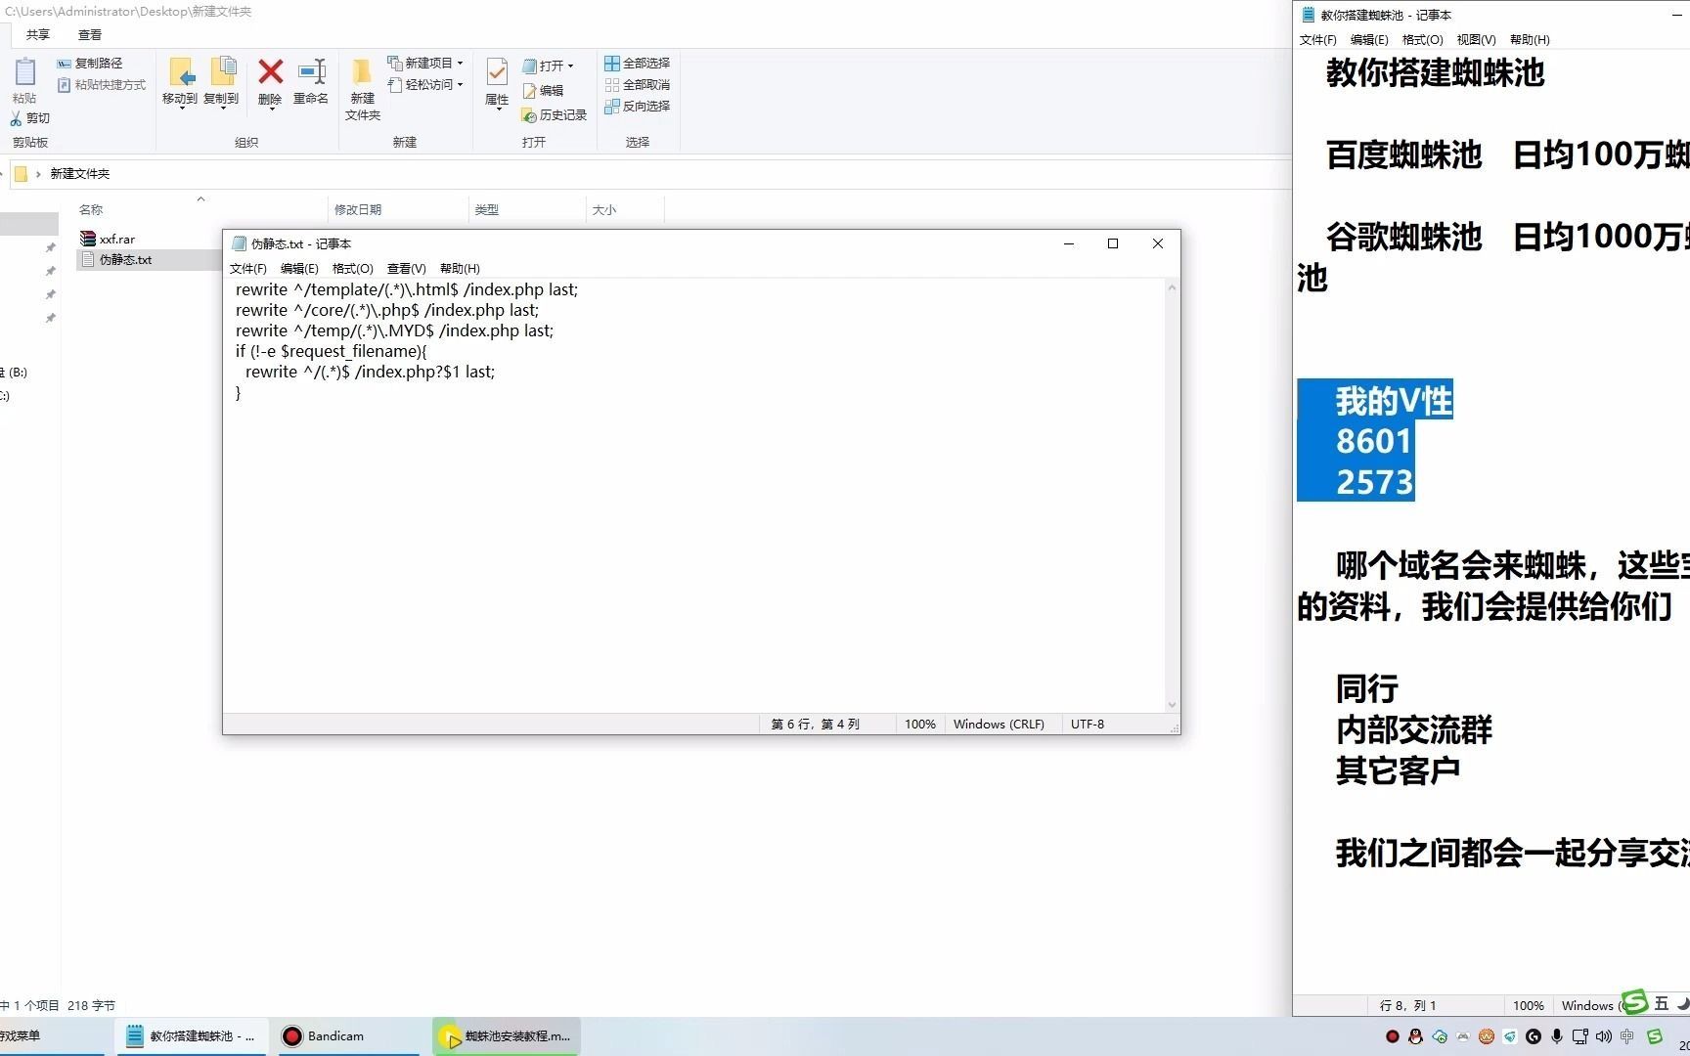Click the green Sogou S tray icon
This screenshot has width=1690, height=1056.
click(1654, 1036)
